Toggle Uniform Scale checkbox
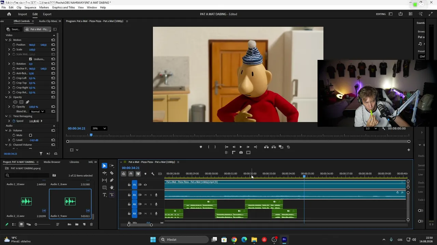The height and width of the screenshot is (245, 437). (x=30, y=59)
